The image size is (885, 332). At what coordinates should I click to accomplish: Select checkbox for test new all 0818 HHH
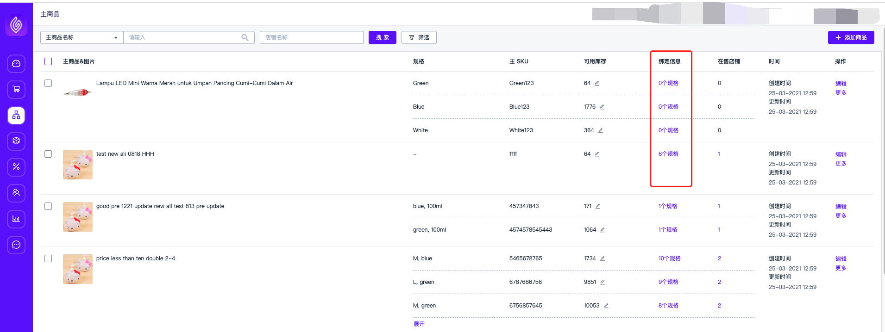(48, 154)
